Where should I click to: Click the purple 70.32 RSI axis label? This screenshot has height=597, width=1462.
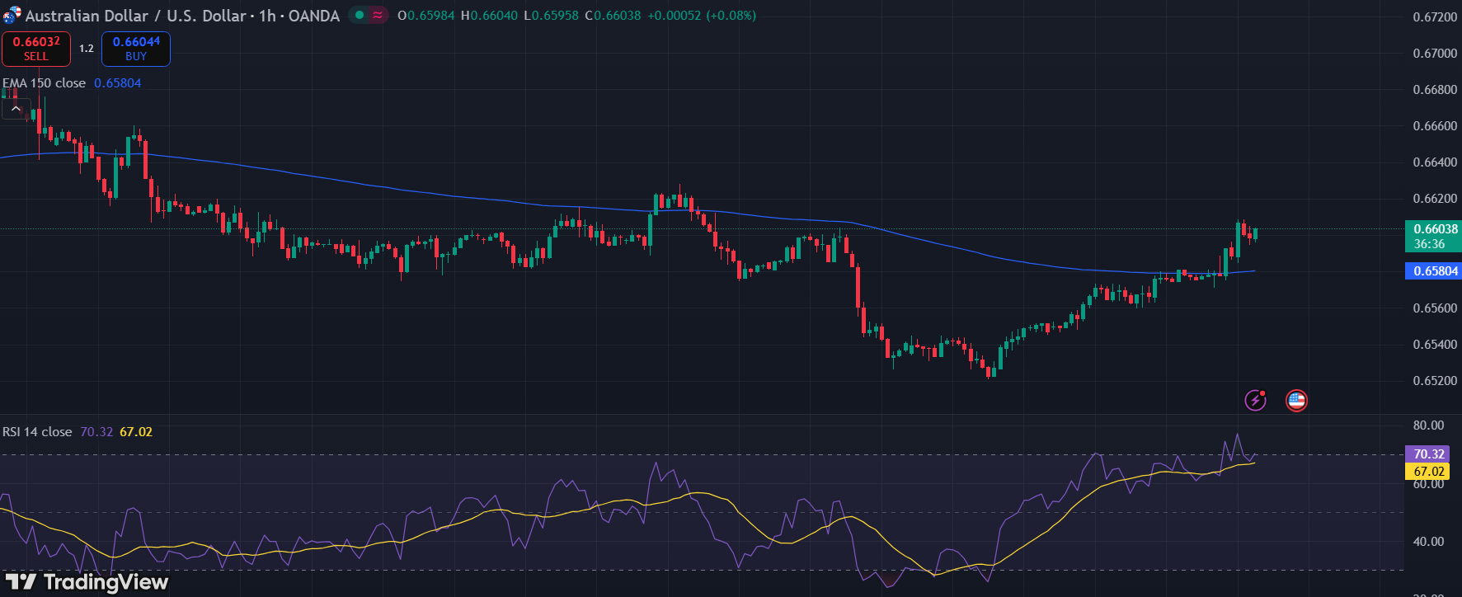[1427, 454]
